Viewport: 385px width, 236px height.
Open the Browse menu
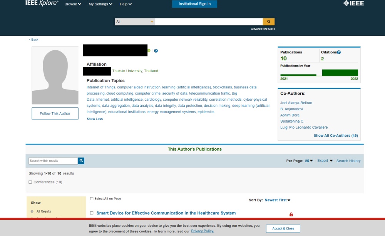(x=73, y=4)
